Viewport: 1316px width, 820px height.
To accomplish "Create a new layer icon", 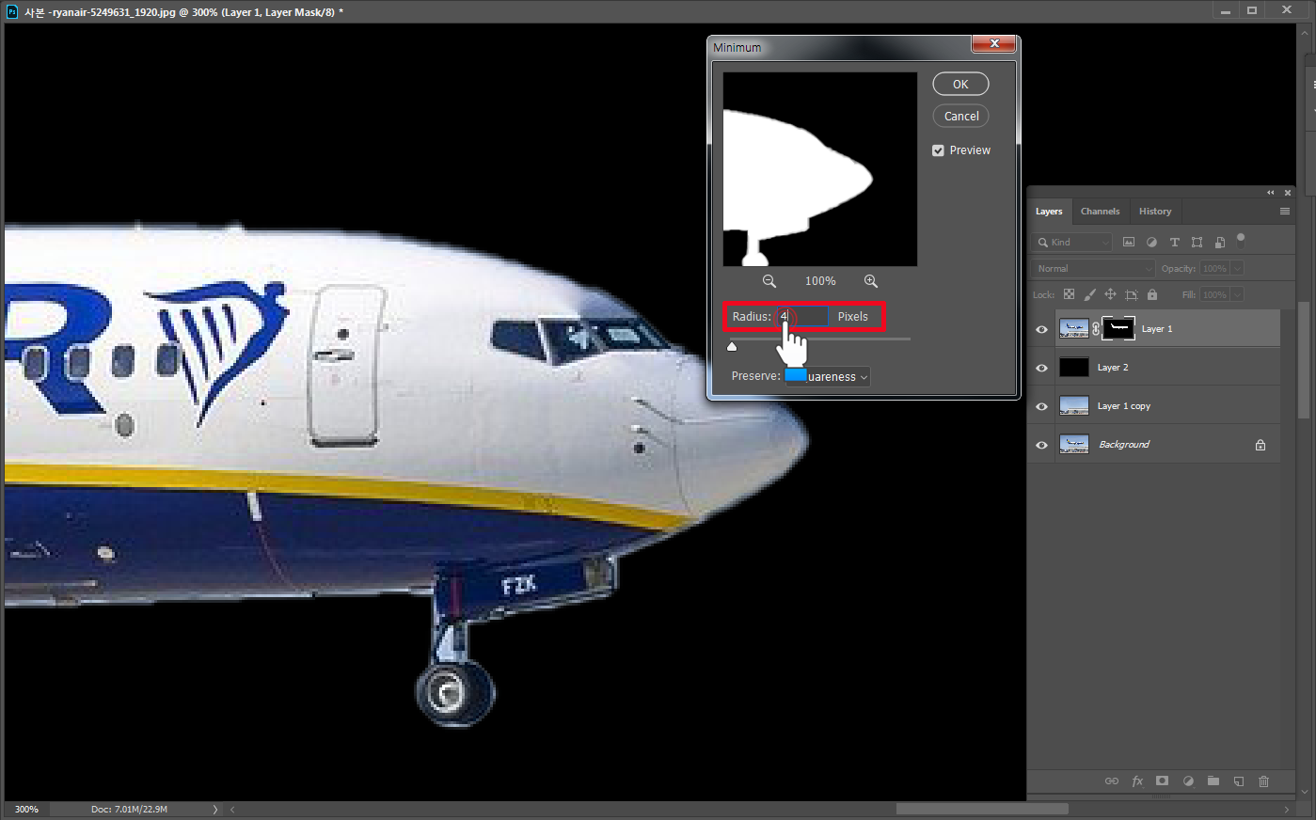I will pos(1239,781).
